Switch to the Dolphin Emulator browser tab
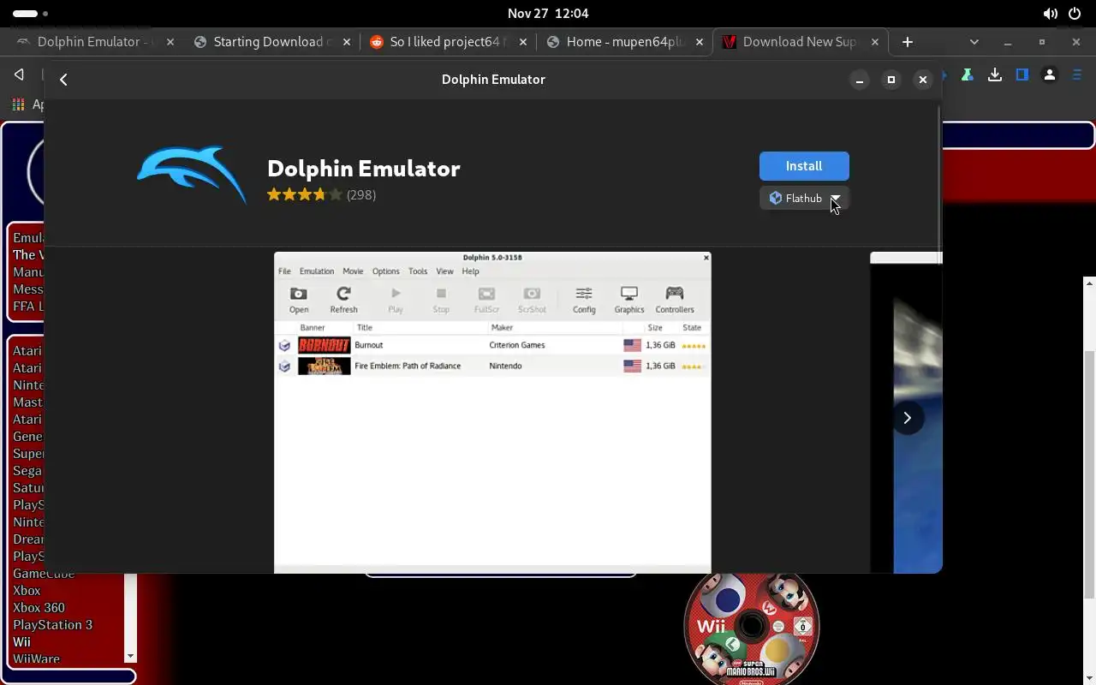This screenshot has width=1096, height=685. coord(89,42)
